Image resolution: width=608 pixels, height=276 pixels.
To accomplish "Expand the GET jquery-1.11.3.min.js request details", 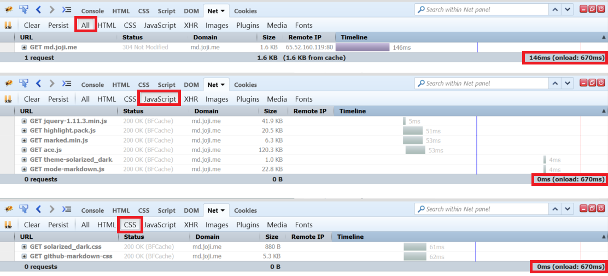I will tap(24, 121).
